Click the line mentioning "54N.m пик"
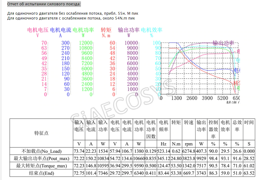 (x=71, y=18)
